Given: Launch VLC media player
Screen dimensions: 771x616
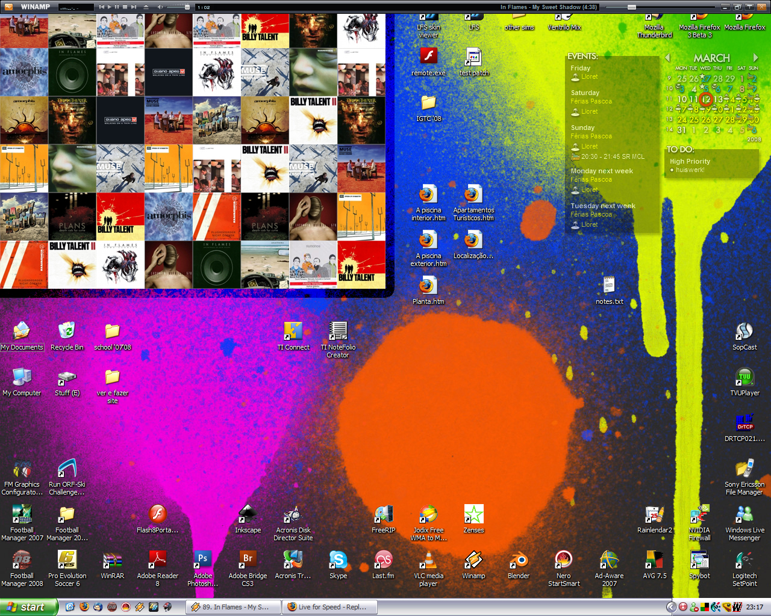Looking at the screenshot, I should [x=428, y=568].
